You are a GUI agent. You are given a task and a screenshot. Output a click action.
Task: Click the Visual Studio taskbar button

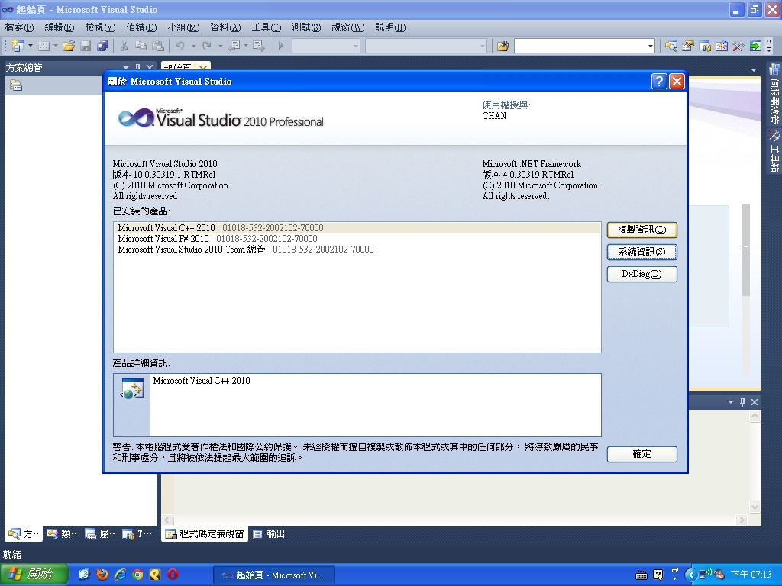(274, 575)
